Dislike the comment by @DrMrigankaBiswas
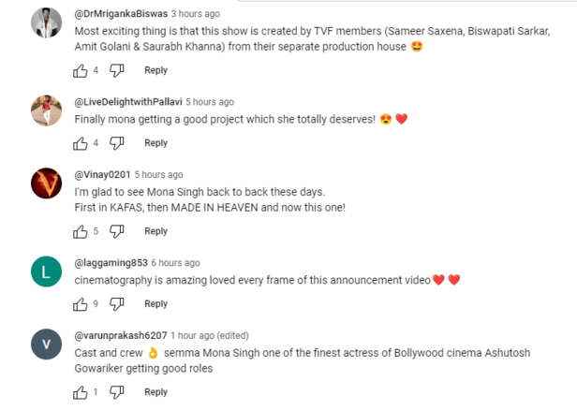Screen dimensions: 577x410 pos(117,70)
